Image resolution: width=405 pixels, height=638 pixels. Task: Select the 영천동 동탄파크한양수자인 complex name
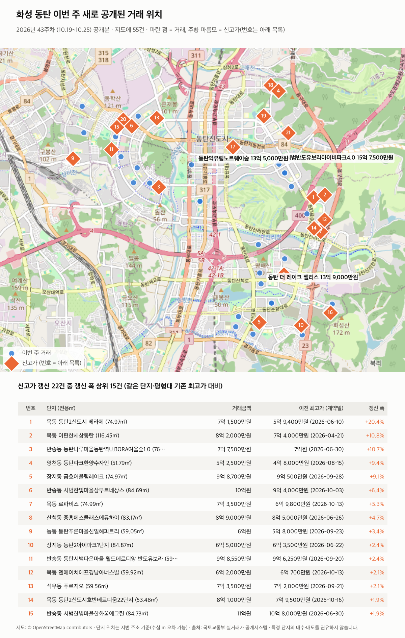point(89,463)
